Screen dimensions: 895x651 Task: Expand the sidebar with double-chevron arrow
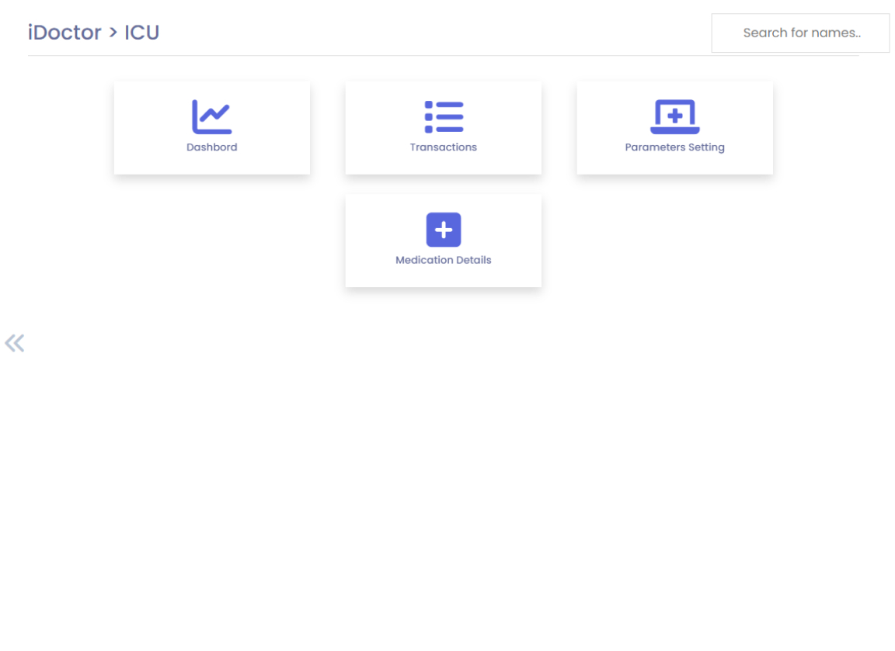(x=14, y=343)
